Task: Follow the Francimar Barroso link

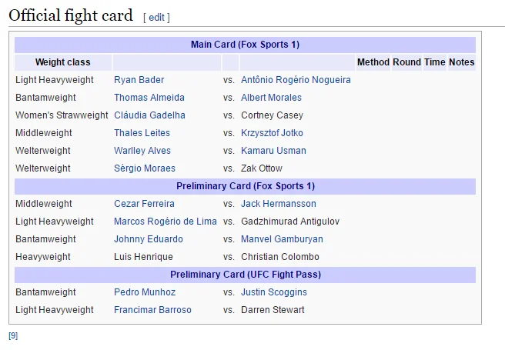Action: tap(152, 310)
